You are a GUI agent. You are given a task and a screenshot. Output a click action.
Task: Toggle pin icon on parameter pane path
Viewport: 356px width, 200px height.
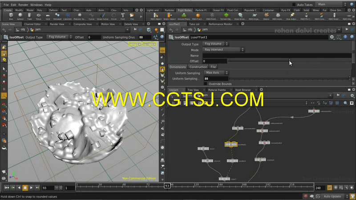coord(347,29)
